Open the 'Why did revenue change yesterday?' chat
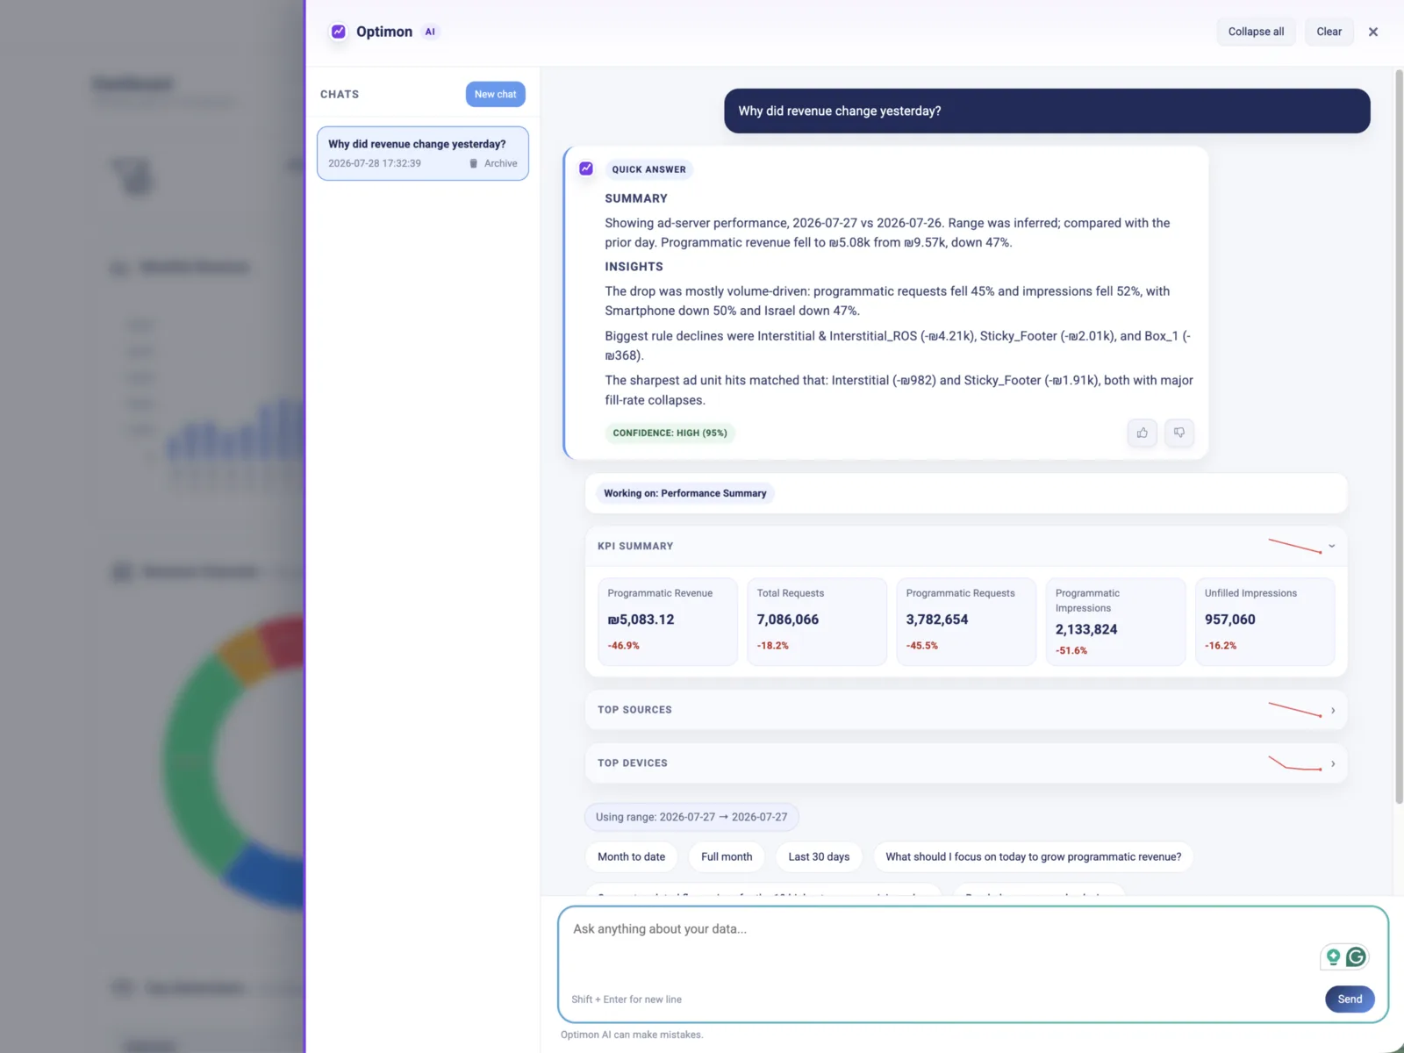Screen dimensions: 1404x1053 (x=423, y=154)
